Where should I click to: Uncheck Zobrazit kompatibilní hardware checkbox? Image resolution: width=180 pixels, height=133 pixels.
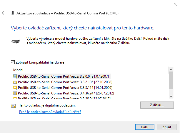click(x=13, y=62)
